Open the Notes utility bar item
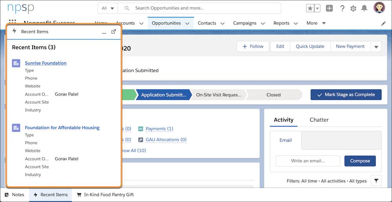The image size is (392, 202). pyautogui.click(x=15, y=195)
